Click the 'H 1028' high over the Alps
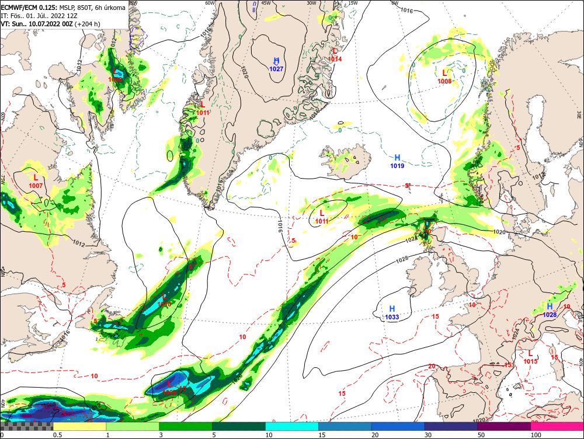Viewport: 584px width, 439px height. pyautogui.click(x=550, y=310)
